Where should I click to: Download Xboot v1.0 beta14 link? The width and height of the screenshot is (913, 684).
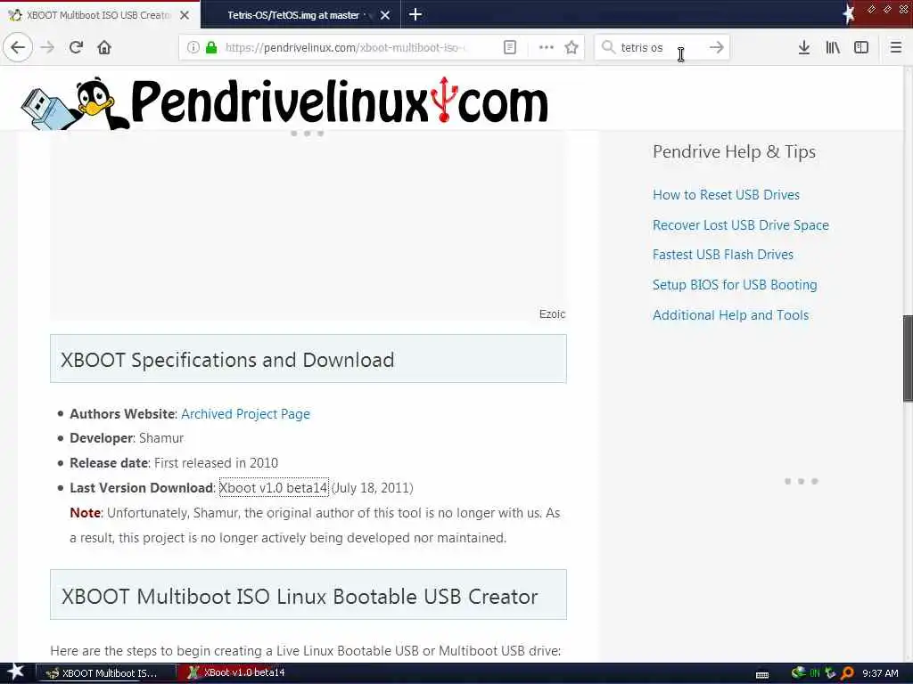pyautogui.click(x=274, y=487)
